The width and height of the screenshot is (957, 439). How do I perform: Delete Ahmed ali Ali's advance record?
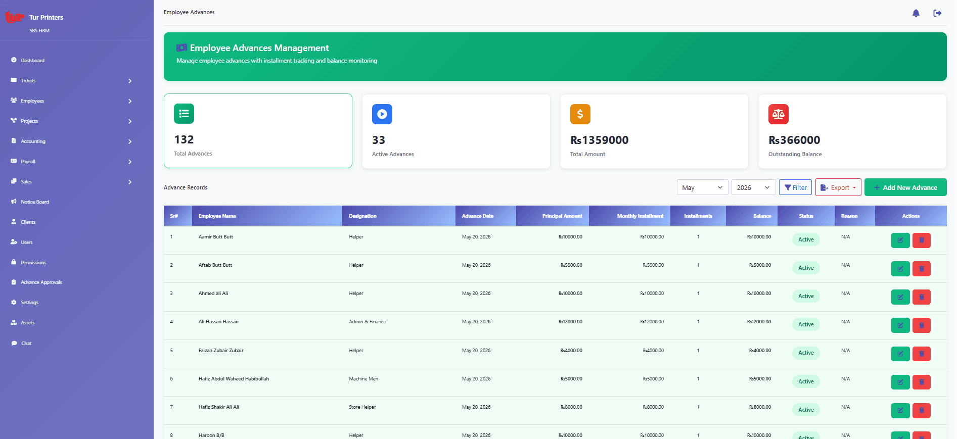coord(922,297)
